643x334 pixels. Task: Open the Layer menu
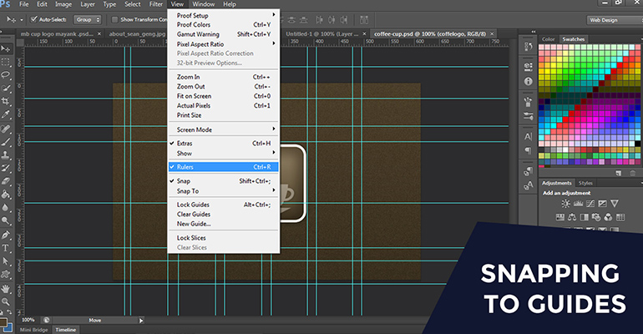coord(88,4)
